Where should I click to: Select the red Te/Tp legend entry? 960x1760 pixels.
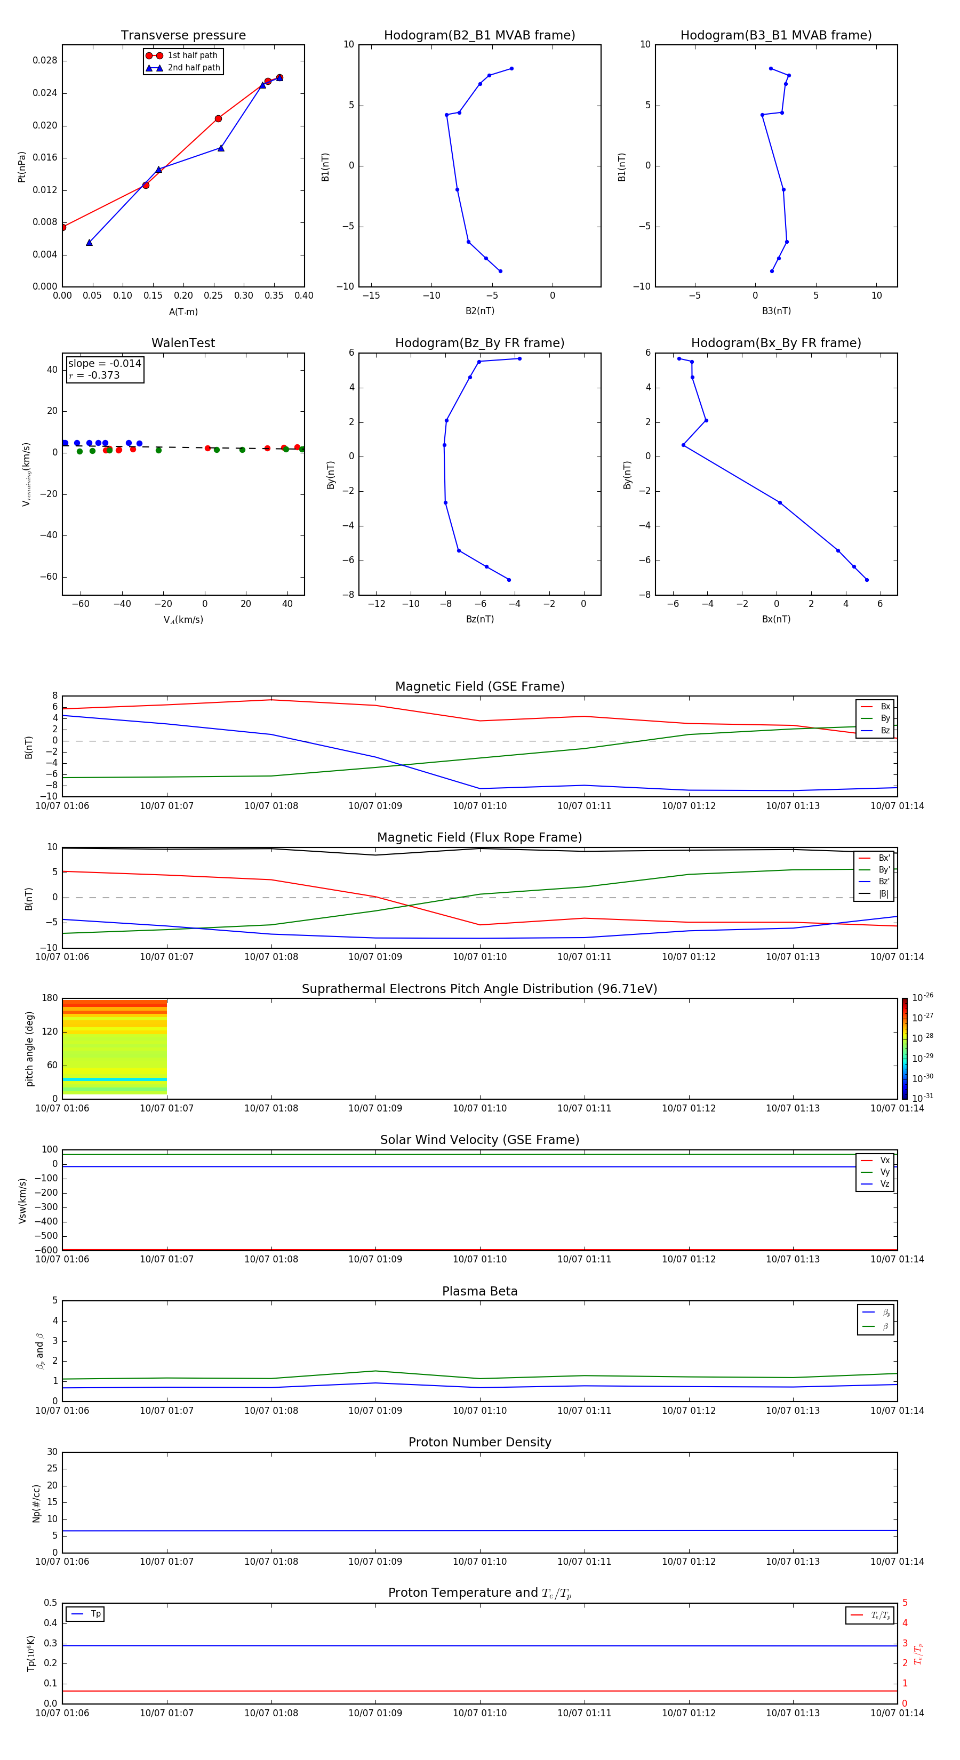pyautogui.click(x=870, y=1615)
